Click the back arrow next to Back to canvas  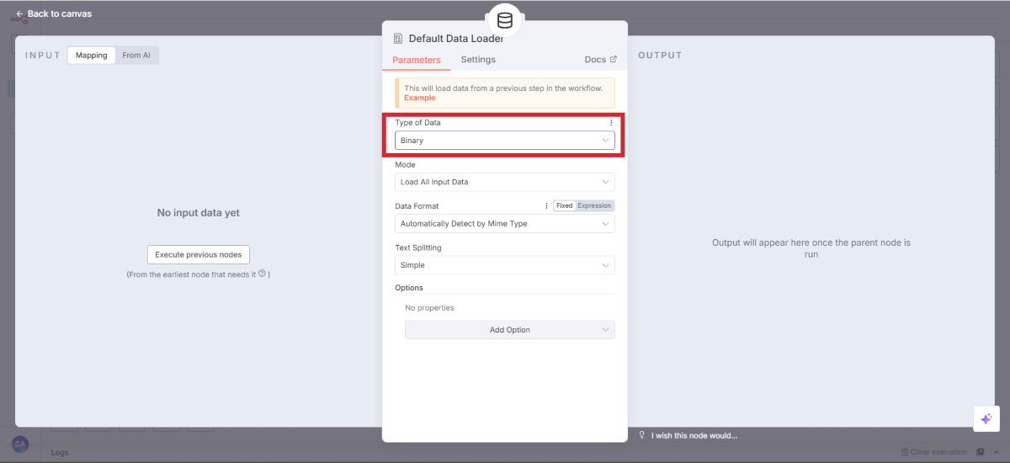click(x=19, y=14)
